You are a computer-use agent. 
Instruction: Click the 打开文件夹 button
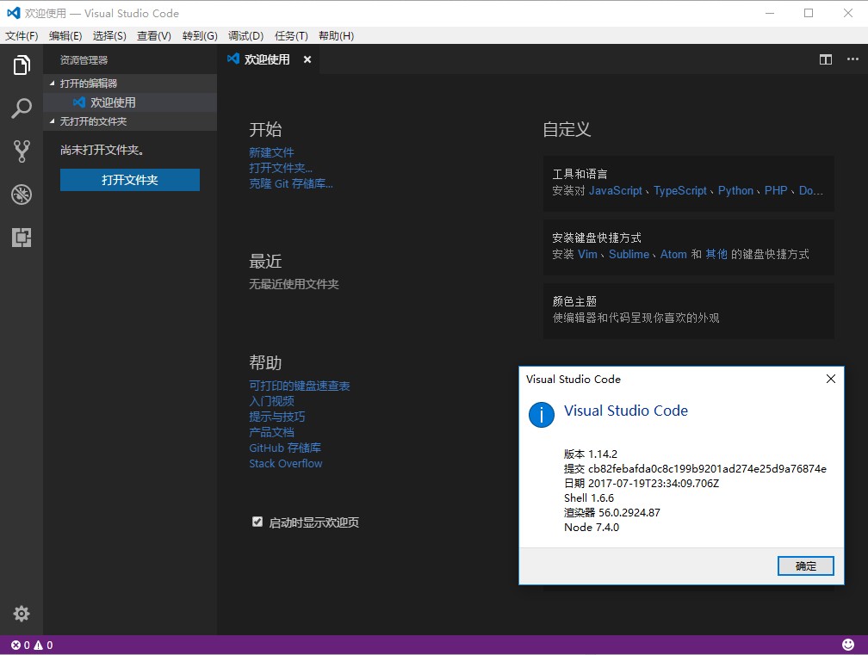pos(129,180)
